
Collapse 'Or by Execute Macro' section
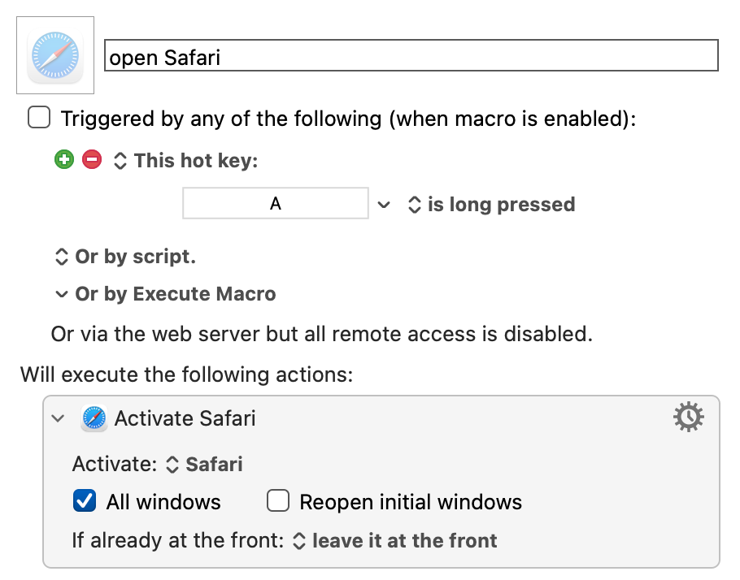pyautogui.click(x=61, y=295)
